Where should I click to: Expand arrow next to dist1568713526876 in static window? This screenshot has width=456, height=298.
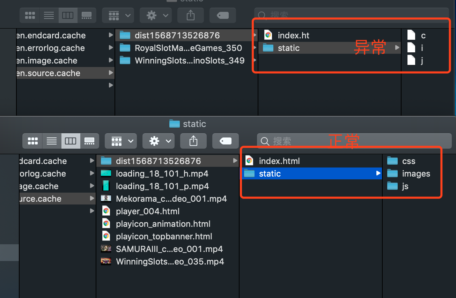click(235, 161)
